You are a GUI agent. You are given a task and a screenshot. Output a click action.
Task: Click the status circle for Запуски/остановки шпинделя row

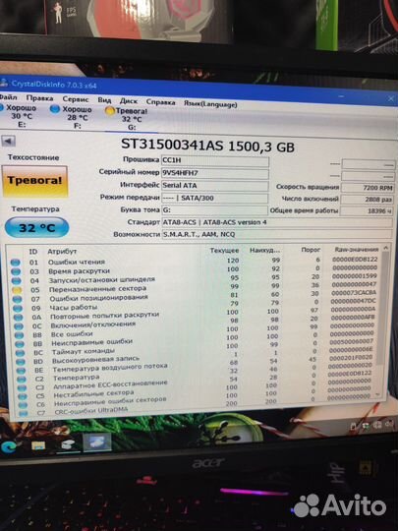pyautogui.click(x=16, y=280)
